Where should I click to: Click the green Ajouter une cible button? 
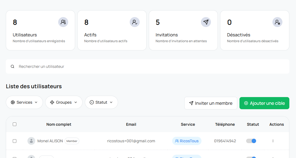click(264, 103)
